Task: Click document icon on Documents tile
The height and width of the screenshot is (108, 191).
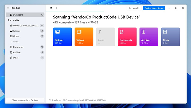Action: coord(122,32)
